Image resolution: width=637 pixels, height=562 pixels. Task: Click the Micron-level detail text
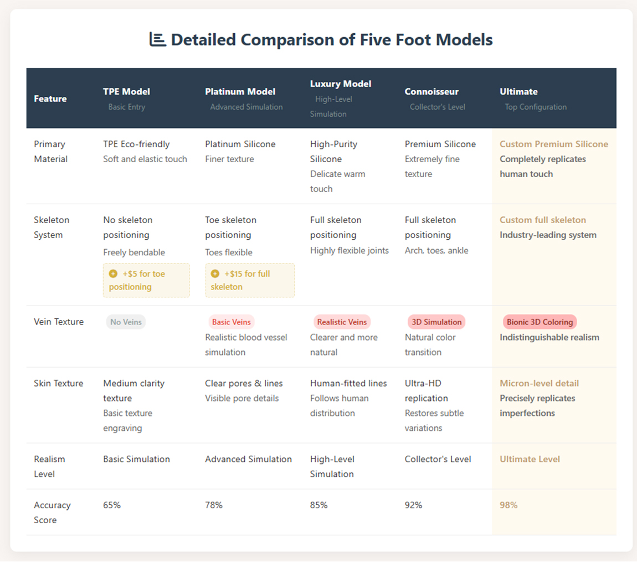(x=539, y=383)
